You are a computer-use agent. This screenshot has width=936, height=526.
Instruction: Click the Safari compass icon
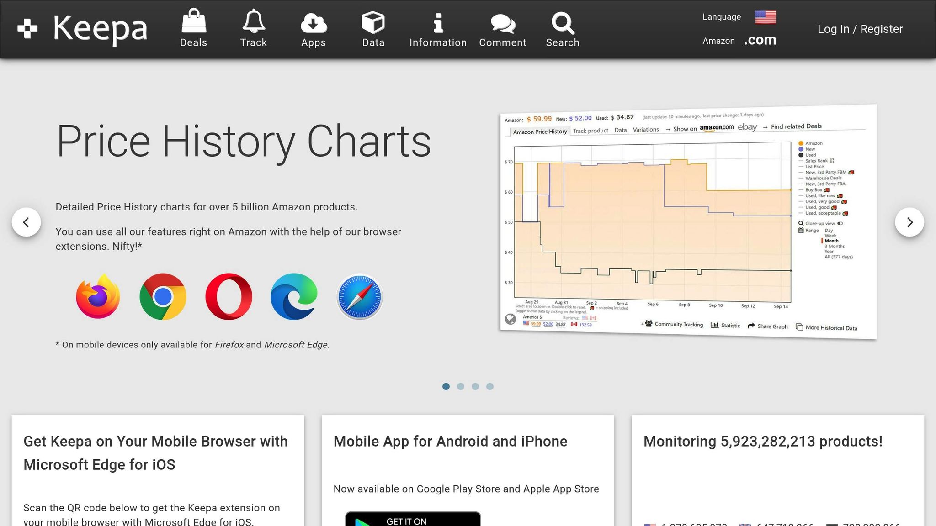point(360,297)
